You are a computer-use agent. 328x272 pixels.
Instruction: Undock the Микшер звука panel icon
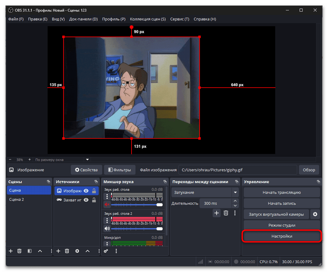click(x=165, y=182)
